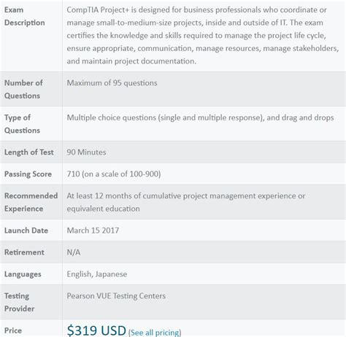Click the Retirement row label

click(x=24, y=252)
